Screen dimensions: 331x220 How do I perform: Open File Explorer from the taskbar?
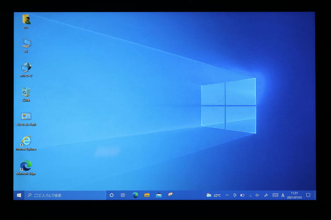[147, 195]
